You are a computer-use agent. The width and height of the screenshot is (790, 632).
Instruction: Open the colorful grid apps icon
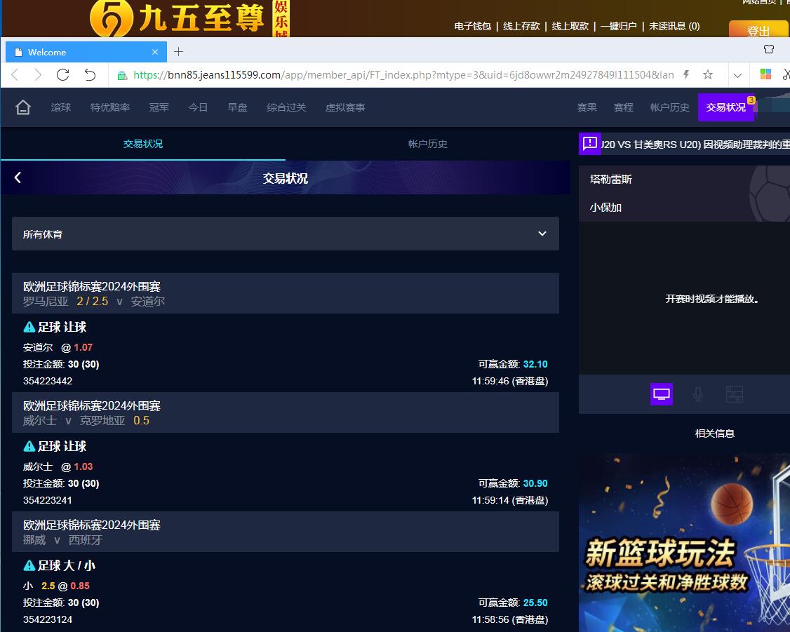click(x=765, y=74)
